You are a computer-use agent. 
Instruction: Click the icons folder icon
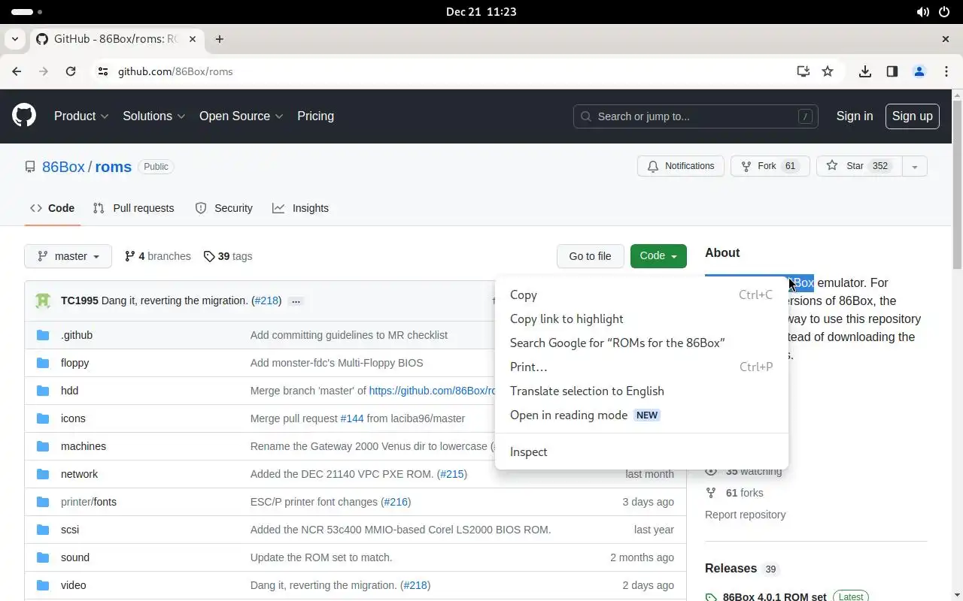pyautogui.click(x=43, y=418)
